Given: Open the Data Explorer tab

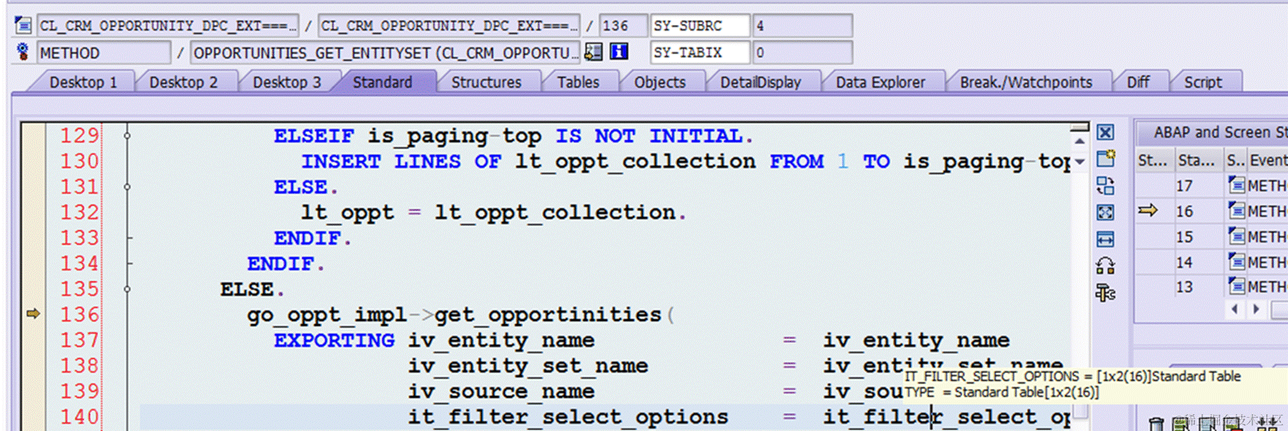Looking at the screenshot, I should (880, 82).
